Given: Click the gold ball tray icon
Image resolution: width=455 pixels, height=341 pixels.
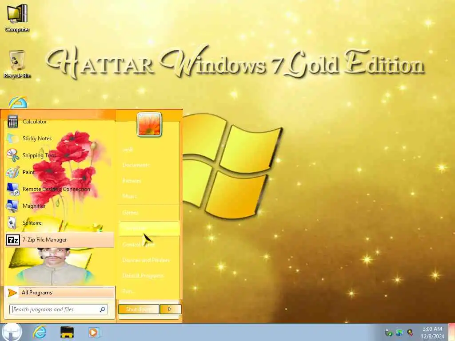Looking at the screenshot, I should click(x=410, y=333).
